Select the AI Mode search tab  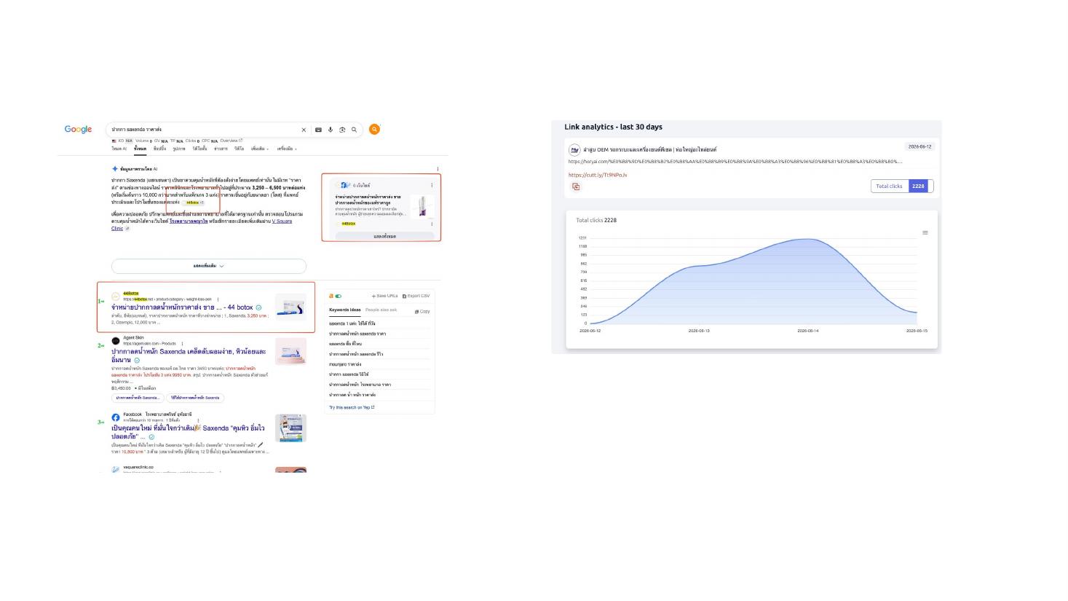[119, 149]
